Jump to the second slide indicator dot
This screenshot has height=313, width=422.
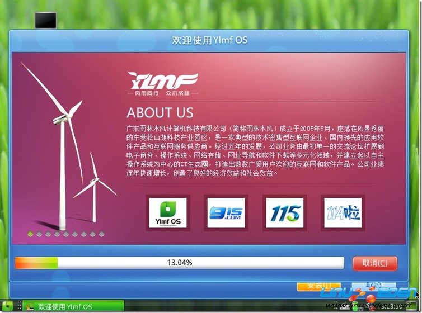[x=39, y=234]
